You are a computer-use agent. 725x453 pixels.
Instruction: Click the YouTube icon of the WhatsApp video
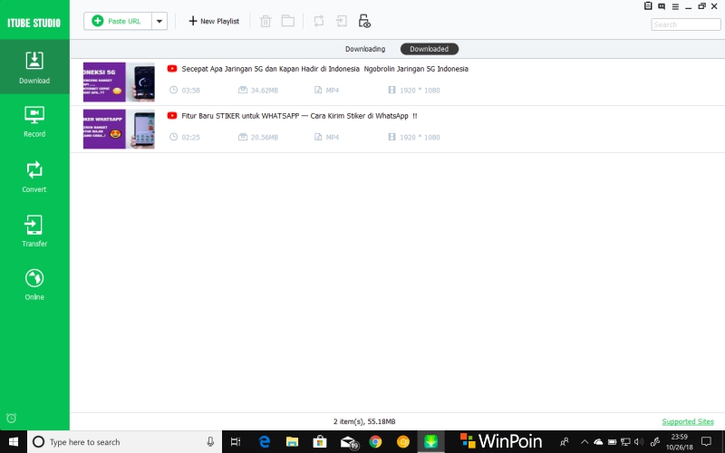point(172,116)
